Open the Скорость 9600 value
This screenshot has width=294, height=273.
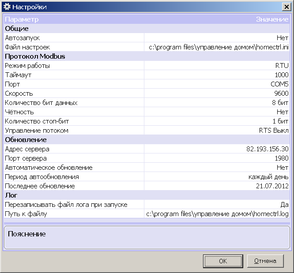281,93
